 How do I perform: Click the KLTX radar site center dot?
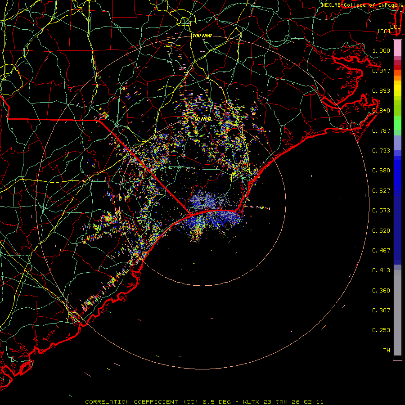pos(203,202)
